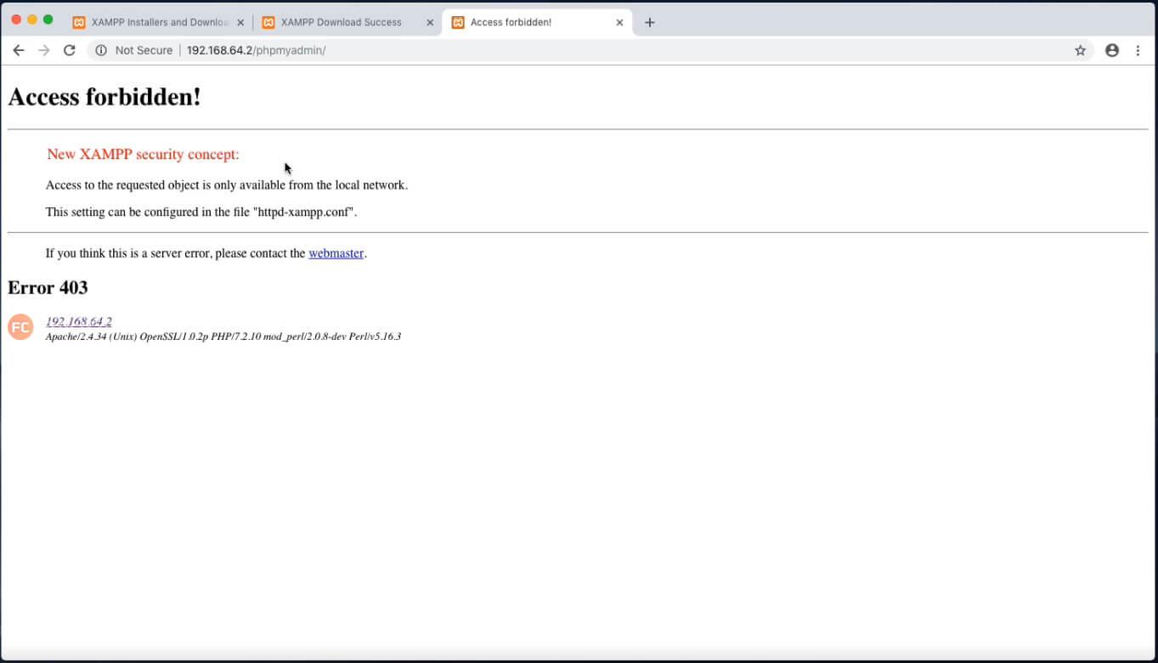This screenshot has width=1158, height=663.
Task: Go back to the previous page
Action: (19, 50)
